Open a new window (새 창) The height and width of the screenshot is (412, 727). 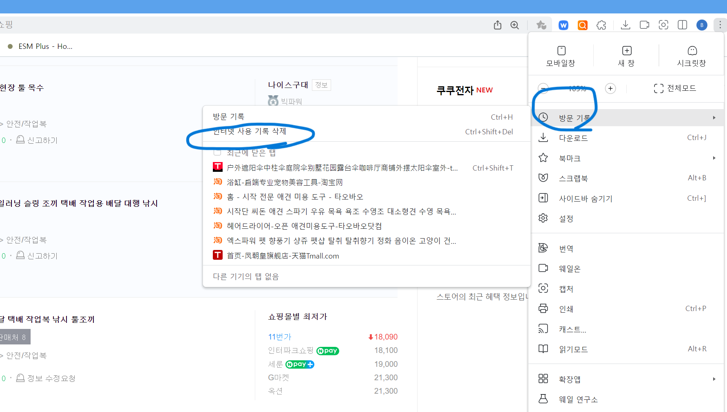(626, 56)
